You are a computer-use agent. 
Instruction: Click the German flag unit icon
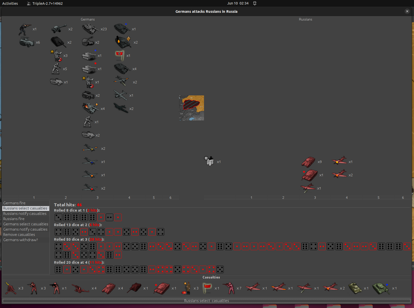point(120,56)
